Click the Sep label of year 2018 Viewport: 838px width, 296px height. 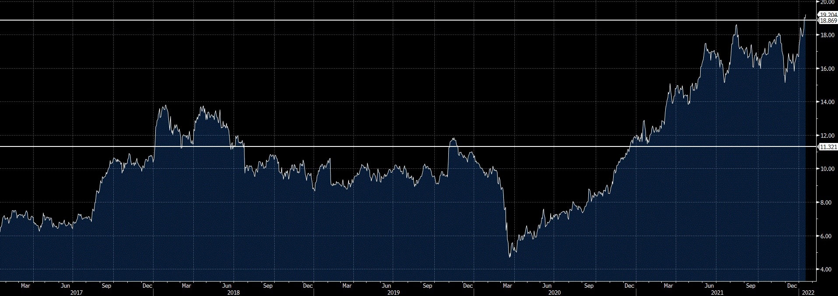[x=268, y=286]
